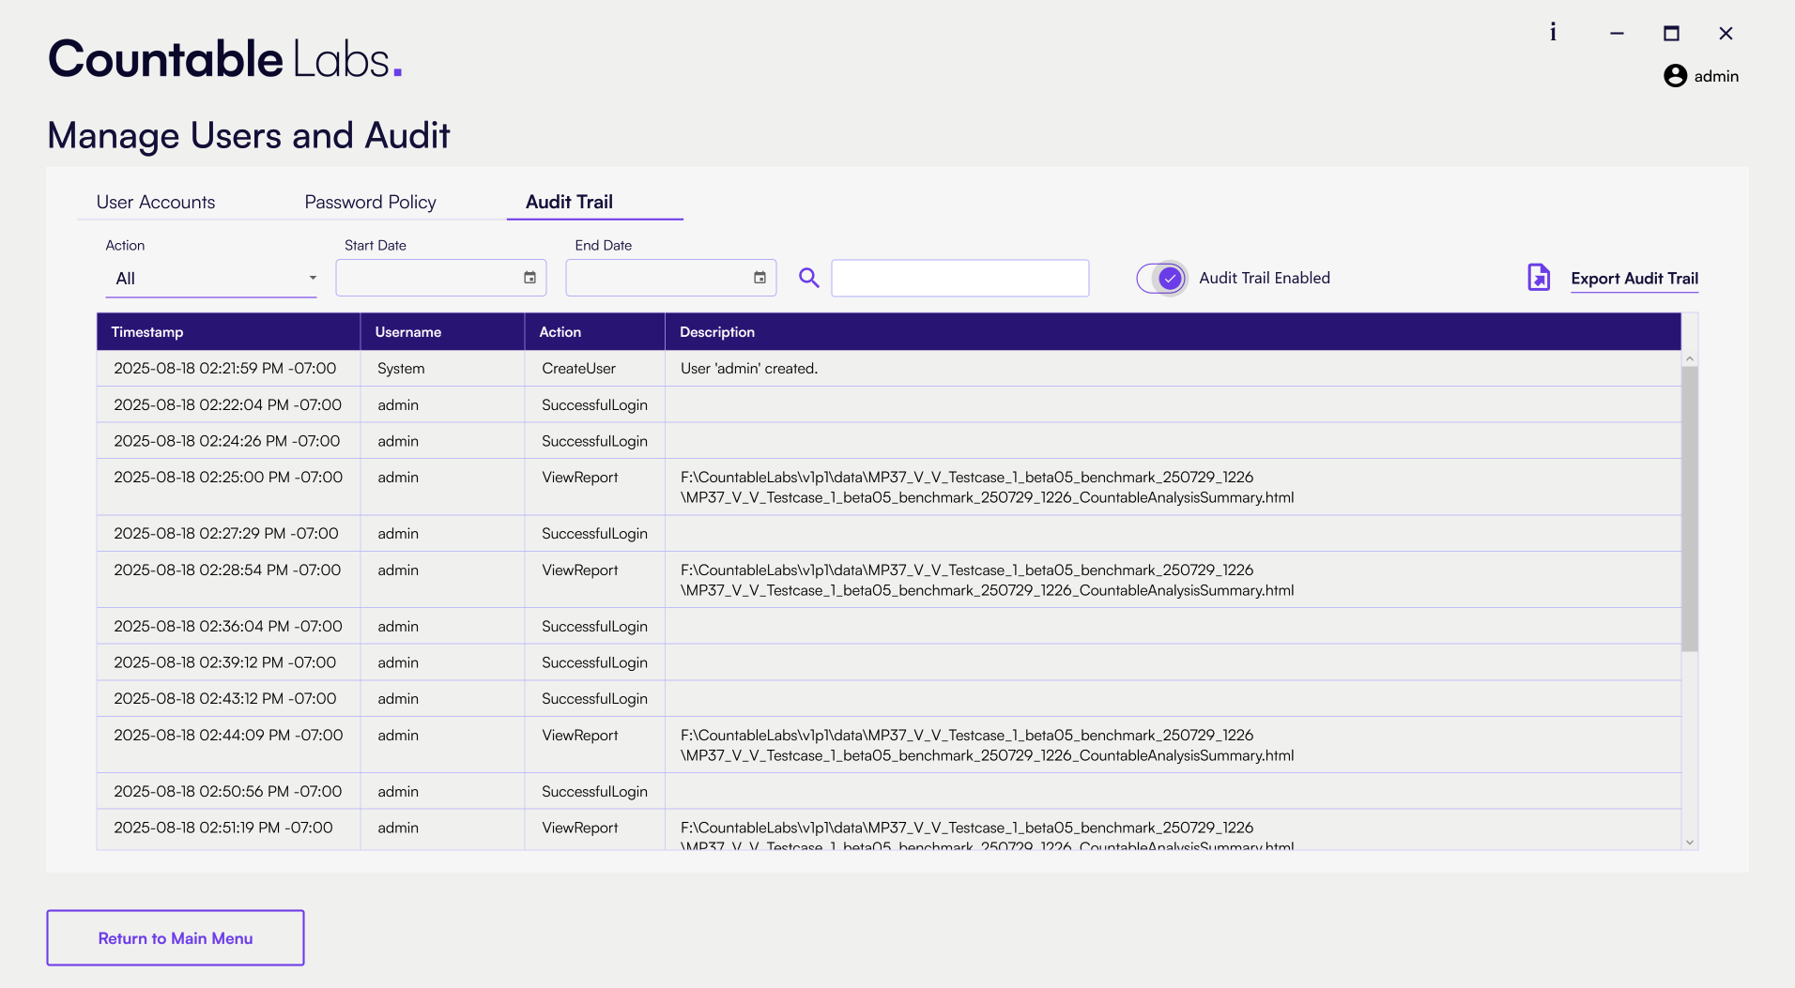Viewport: 1795px width, 988px height.
Task: Select timestamp 2025-08-18 02:27:29 PM cell
Action: 226,533
